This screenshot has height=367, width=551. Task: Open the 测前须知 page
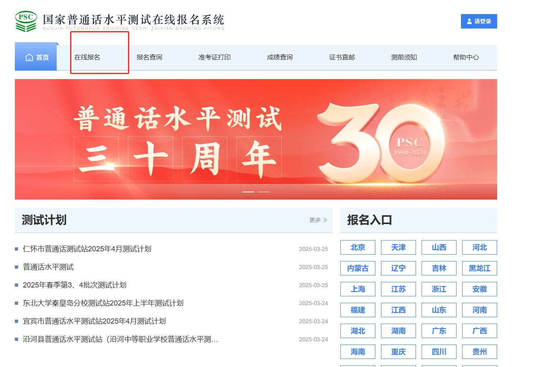click(404, 57)
